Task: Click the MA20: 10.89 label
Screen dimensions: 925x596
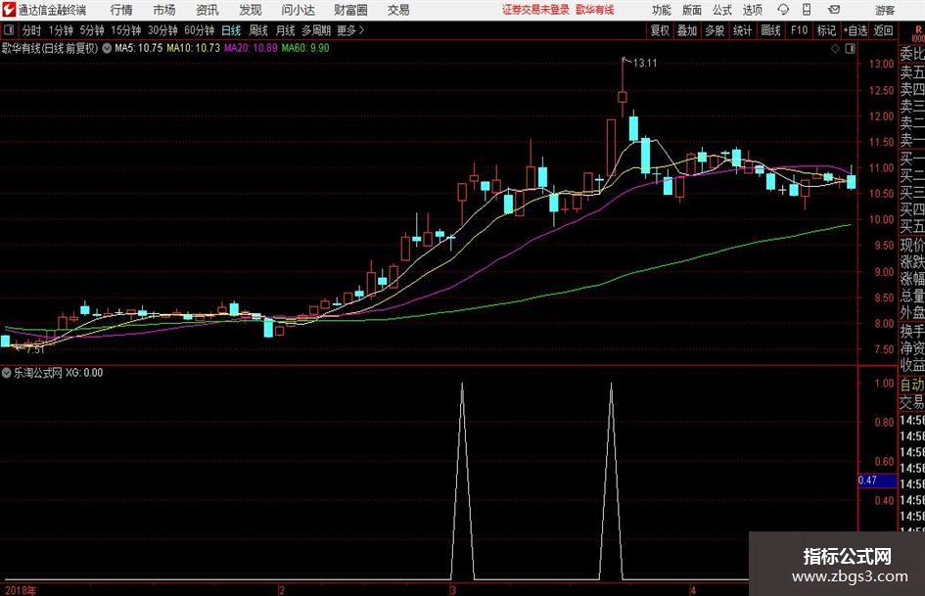Action: tap(251, 48)
